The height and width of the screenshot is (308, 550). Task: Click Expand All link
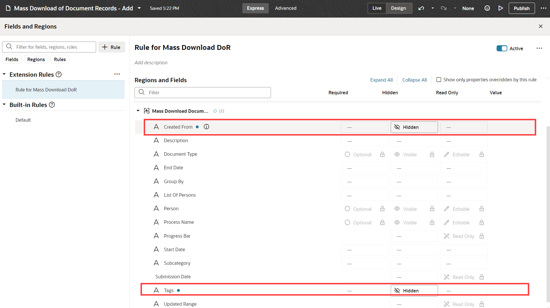pos(381,80)
